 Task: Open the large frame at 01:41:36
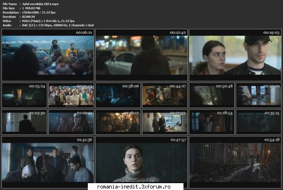coord(48,162)
